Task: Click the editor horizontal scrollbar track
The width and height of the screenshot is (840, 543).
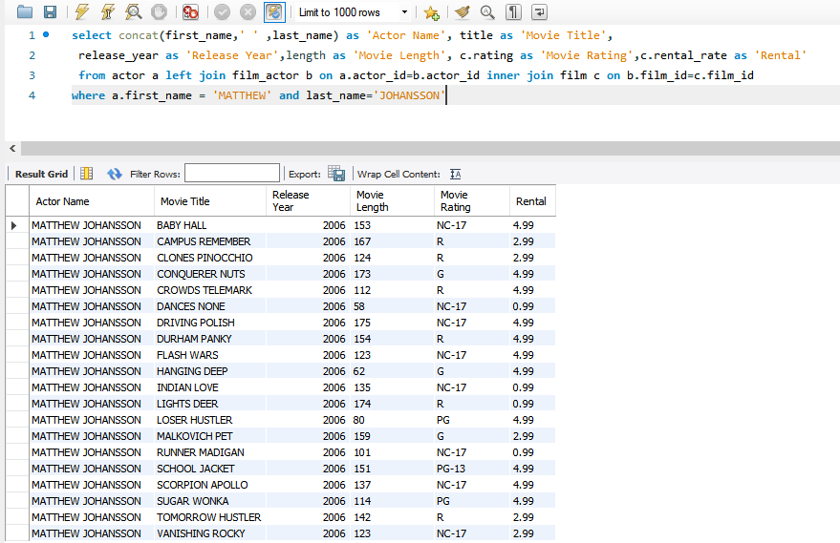Action: [x=430, y=148]
